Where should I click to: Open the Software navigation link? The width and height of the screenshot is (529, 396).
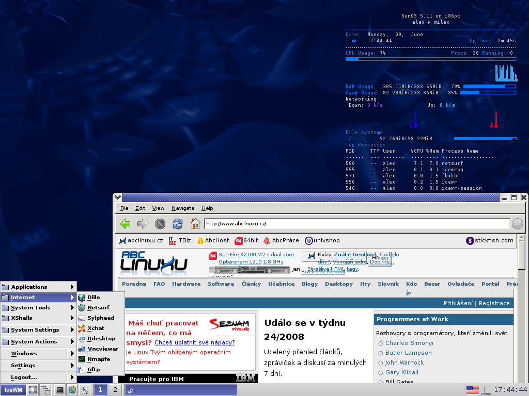(x=221, y=284)
